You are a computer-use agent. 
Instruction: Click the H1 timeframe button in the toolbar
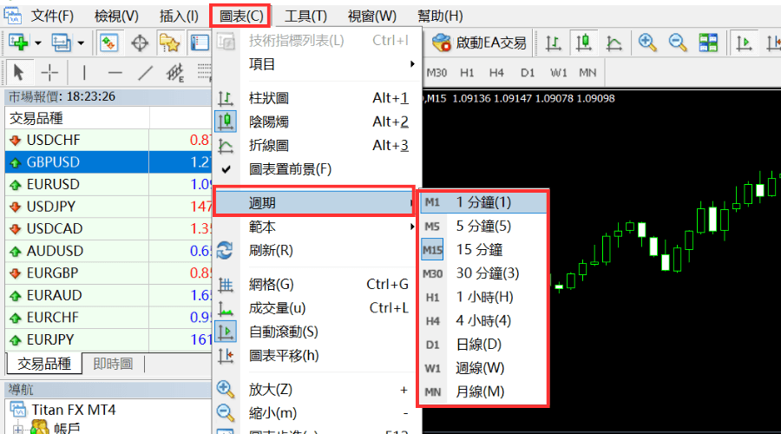coord(467,72)
